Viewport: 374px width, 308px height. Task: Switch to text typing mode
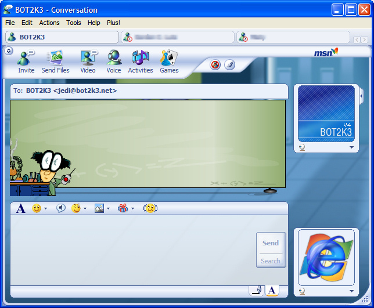click(x=271, y=290)
